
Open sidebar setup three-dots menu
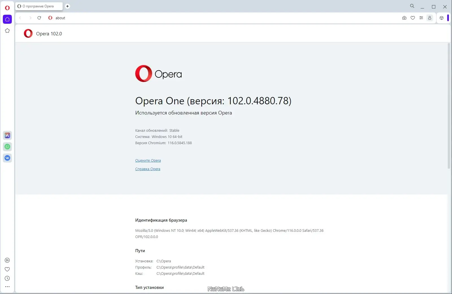point(7,287)
